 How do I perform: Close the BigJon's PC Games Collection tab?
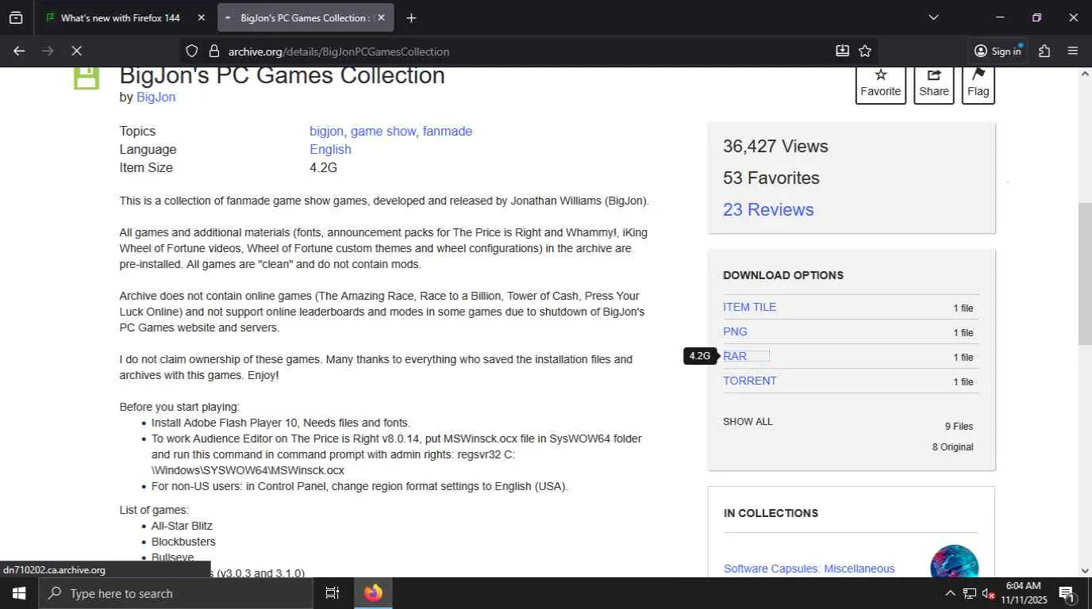(x=381, y=17)
